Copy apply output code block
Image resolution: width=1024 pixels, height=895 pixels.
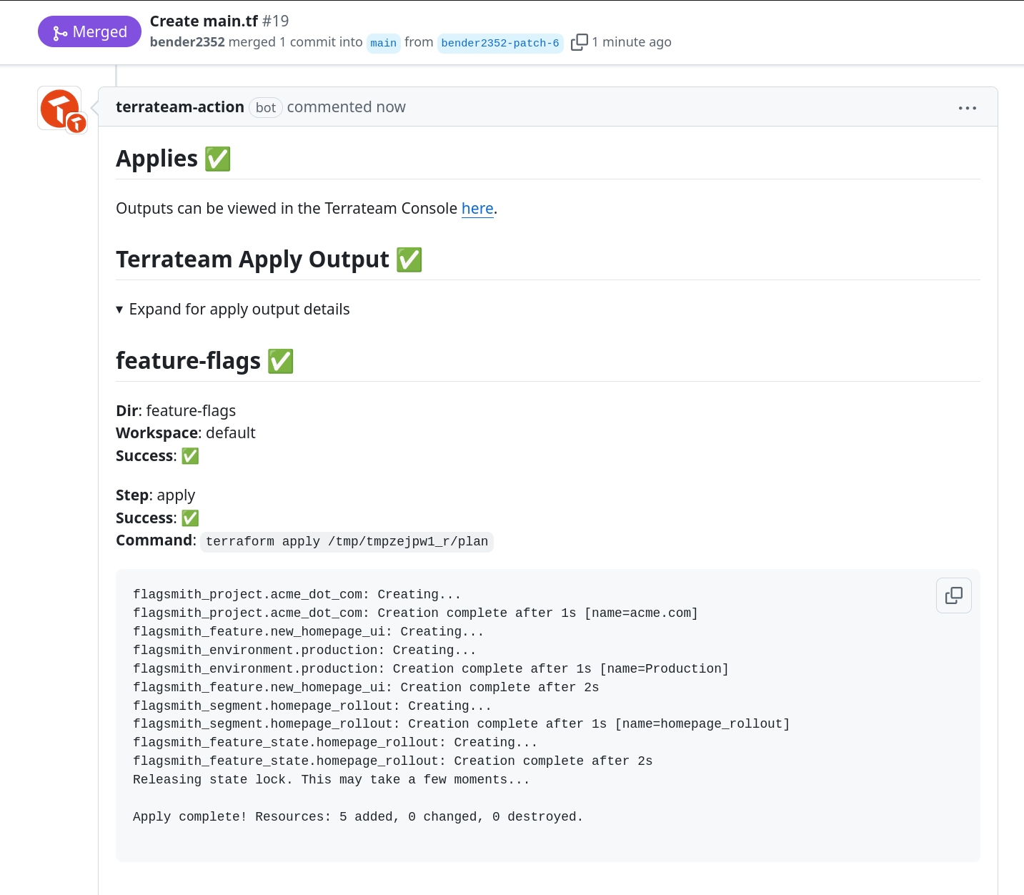click(954, 595)
